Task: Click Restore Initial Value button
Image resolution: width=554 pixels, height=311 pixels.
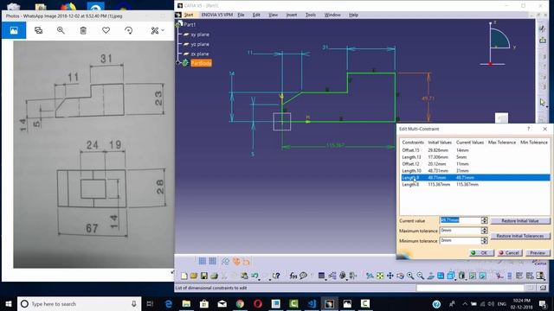Action: point(520,221)
